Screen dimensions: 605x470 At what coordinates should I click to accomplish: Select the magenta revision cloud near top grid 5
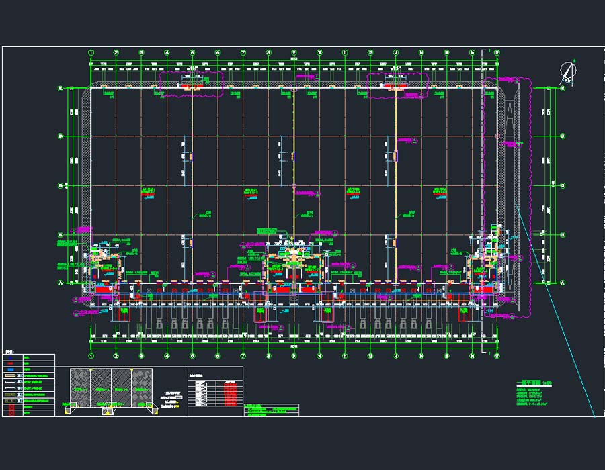192,84
